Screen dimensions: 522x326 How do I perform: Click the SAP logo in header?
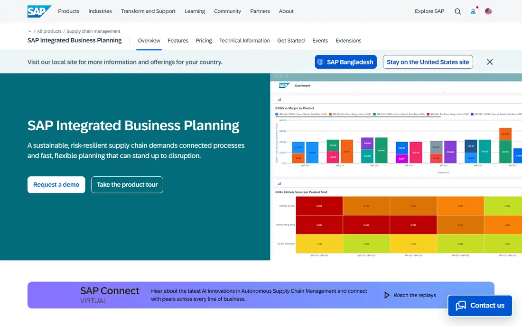click(39, 11)
